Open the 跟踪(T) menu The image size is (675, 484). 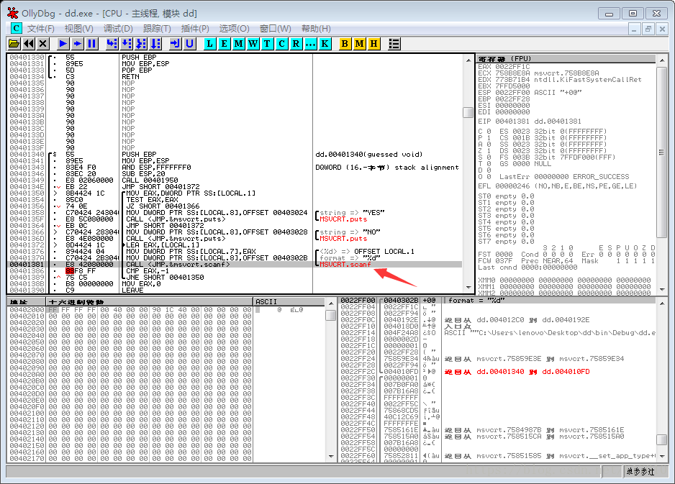(x=157, y=28)
